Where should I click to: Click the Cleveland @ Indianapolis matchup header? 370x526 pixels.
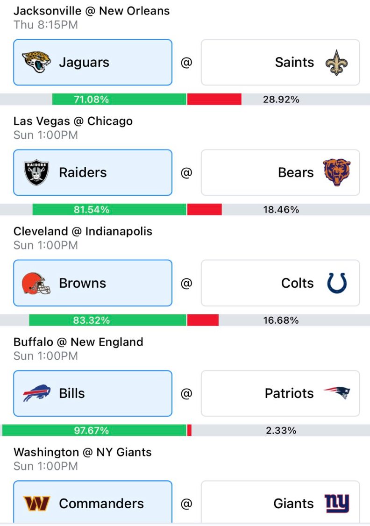pyautogui.click(x=83, y=231)
